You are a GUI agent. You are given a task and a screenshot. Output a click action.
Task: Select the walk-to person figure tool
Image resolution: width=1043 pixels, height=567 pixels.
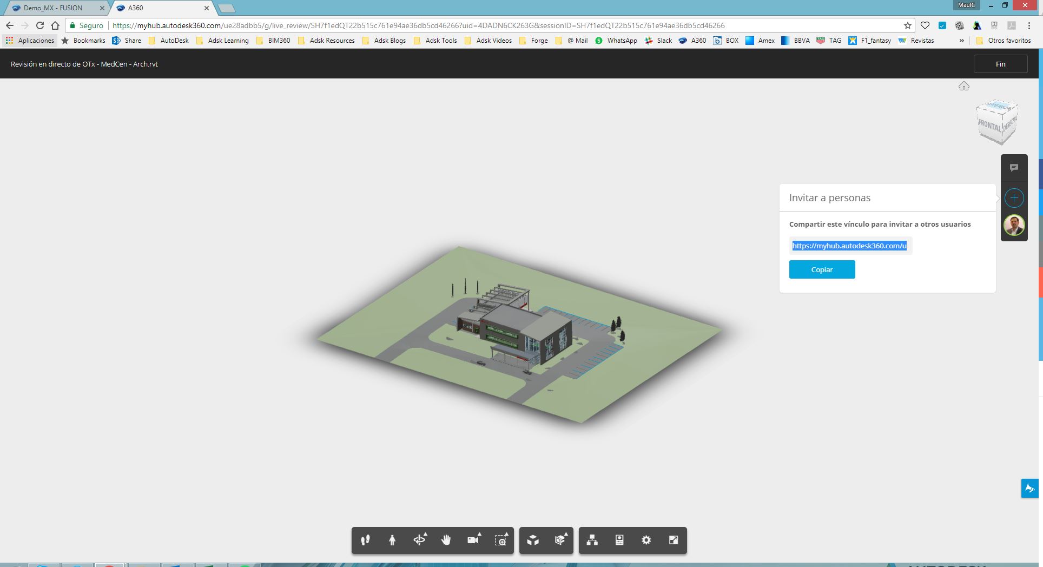(x=392, y=540)
